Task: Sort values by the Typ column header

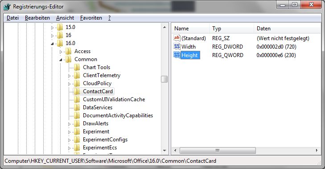Action: pyautogui.click(x=231, y=29)
